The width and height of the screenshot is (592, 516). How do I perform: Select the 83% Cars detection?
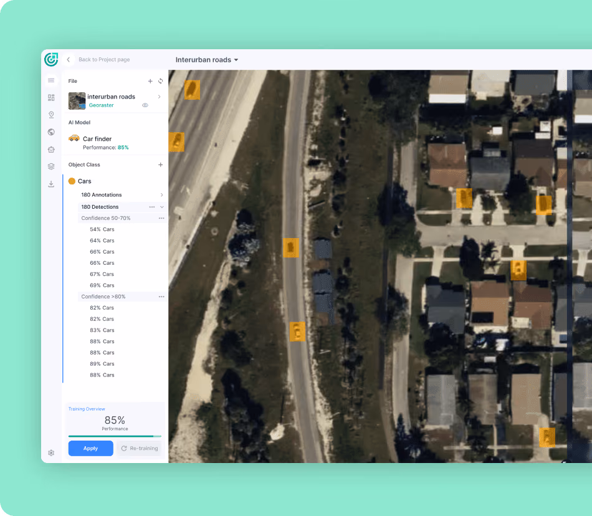(102, 330)
